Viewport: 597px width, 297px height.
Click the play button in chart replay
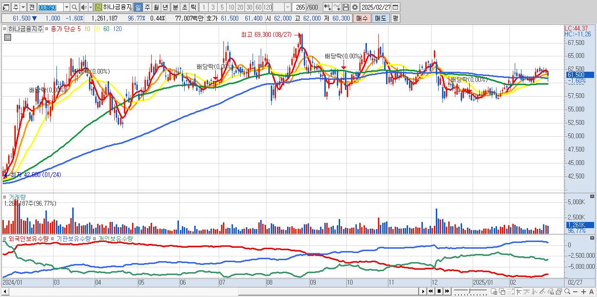click(423, 291)
